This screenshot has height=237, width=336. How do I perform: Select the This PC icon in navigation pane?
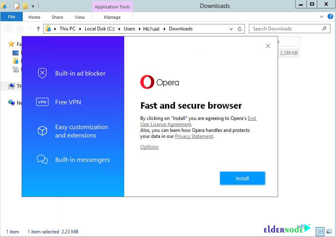11,86
